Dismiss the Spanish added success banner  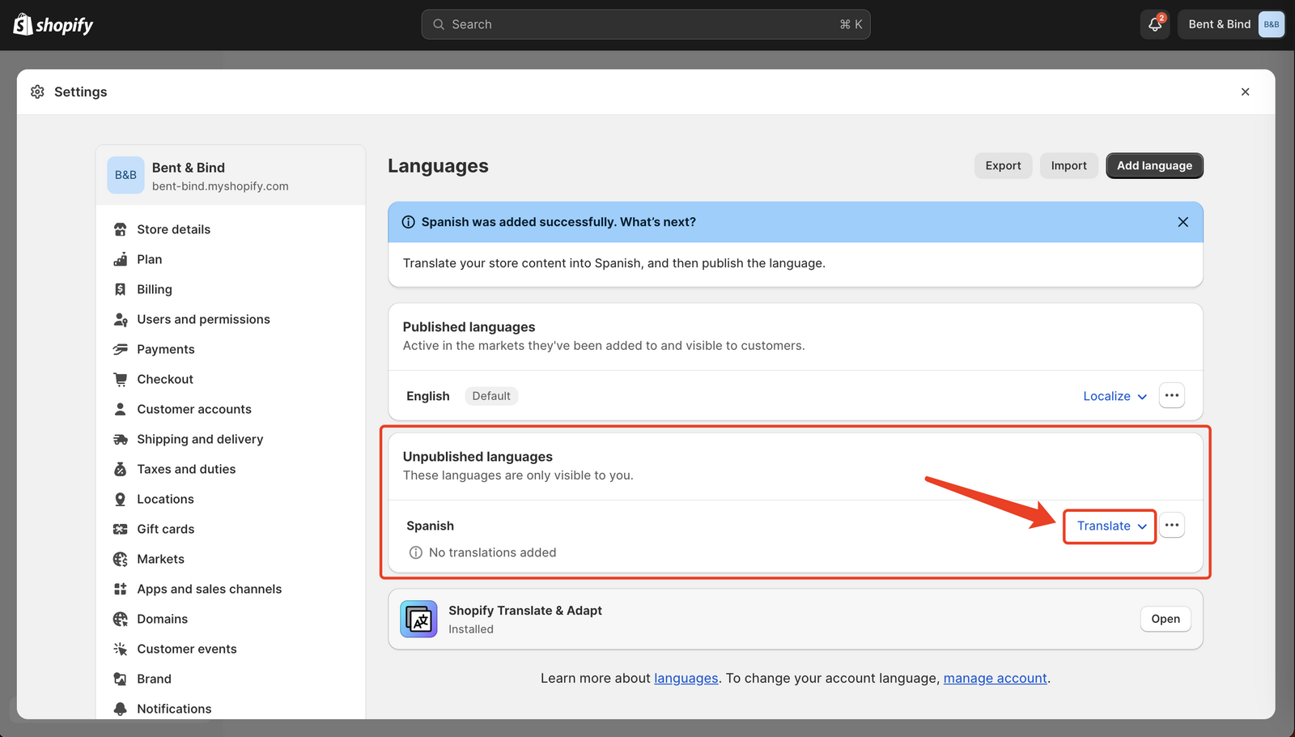(1182, 222)
